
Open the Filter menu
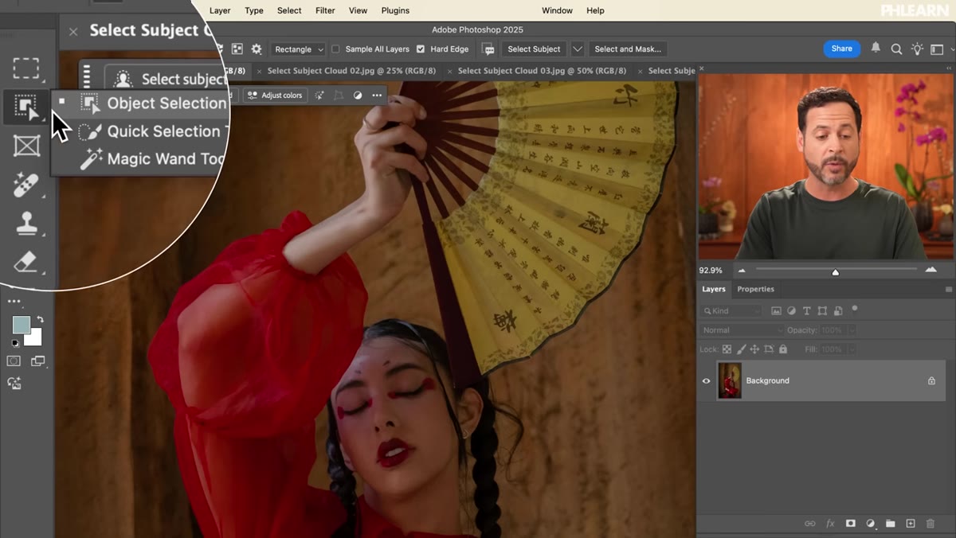[x=325, y=10]
